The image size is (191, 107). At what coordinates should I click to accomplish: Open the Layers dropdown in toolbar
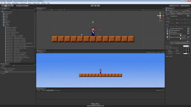(x=174, y=6)
